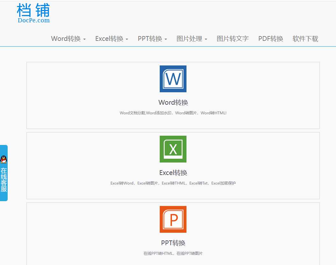Open the 软件下载 navigation item
The image size is (336, 265).
click(305, 38)
